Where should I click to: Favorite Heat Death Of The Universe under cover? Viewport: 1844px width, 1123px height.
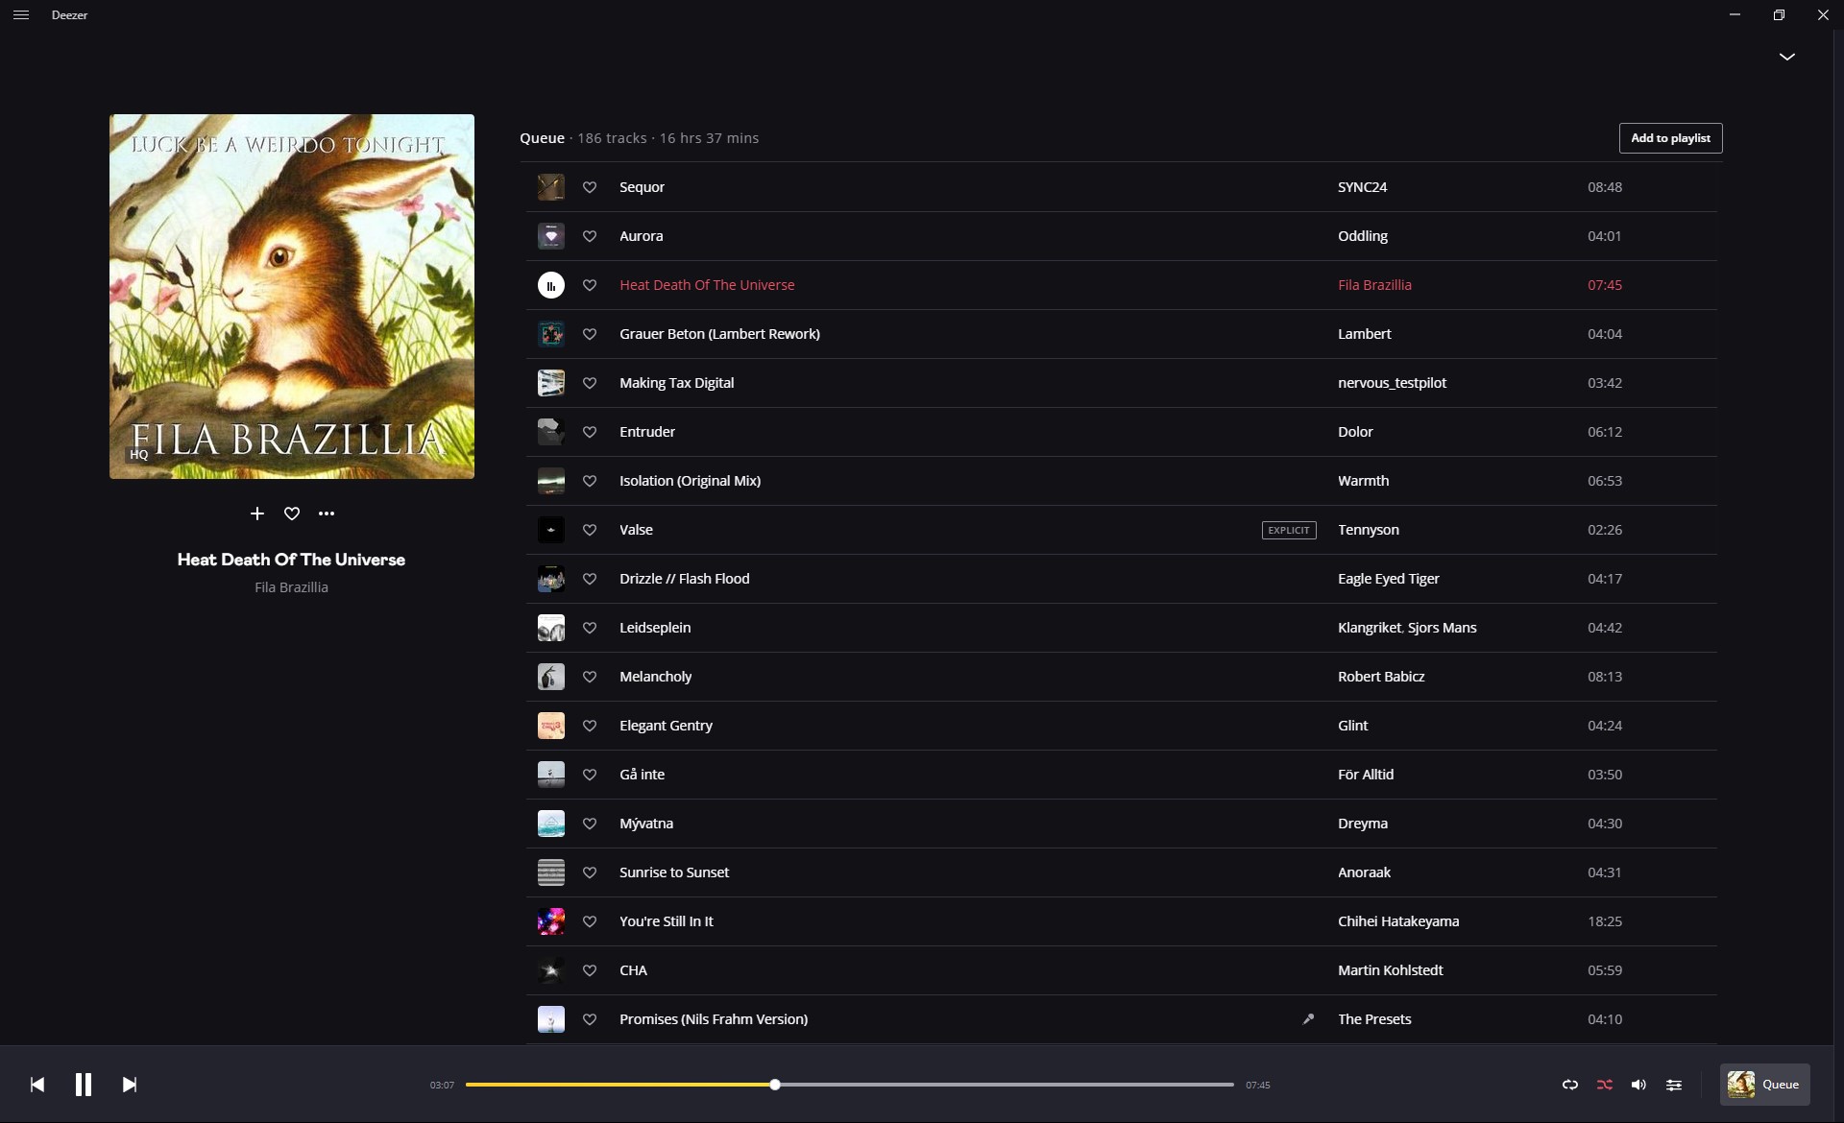292,514
